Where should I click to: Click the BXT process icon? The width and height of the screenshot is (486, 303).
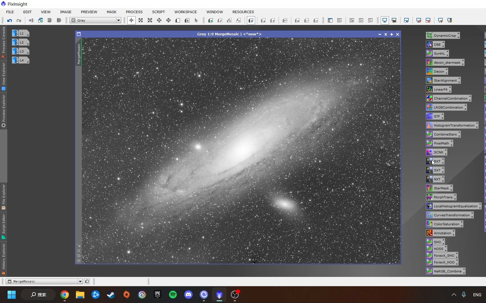[435, 161]
